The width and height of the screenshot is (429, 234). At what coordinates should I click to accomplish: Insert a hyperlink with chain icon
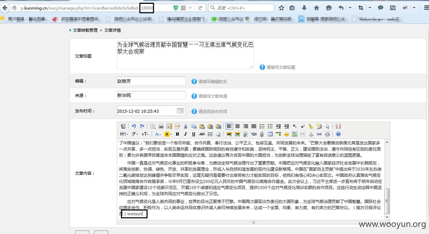pos(319,134)
